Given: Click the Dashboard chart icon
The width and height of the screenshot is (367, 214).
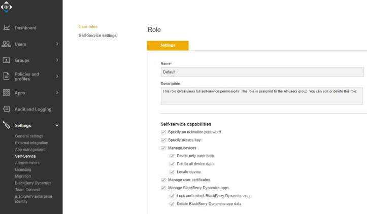Looking at the screenshot, I should click(x=6, y=27).
